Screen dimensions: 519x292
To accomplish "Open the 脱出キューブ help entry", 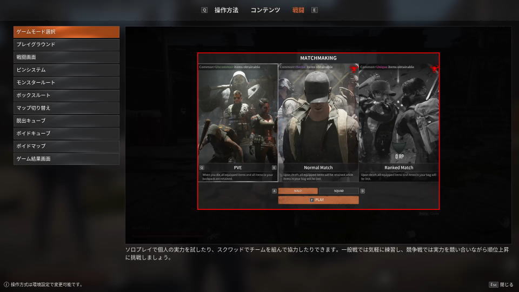I will [66, 121].
